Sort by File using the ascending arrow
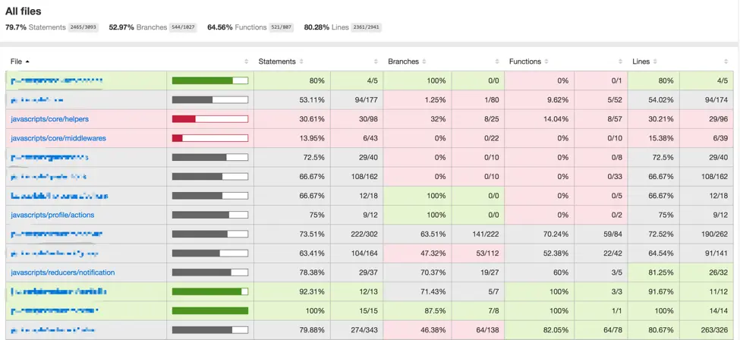 point(27,62)
